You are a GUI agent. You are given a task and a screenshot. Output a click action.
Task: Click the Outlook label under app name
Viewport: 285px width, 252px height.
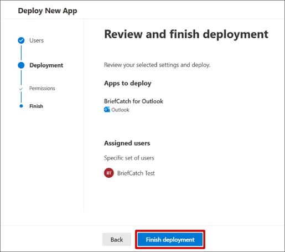click(120, 110)
